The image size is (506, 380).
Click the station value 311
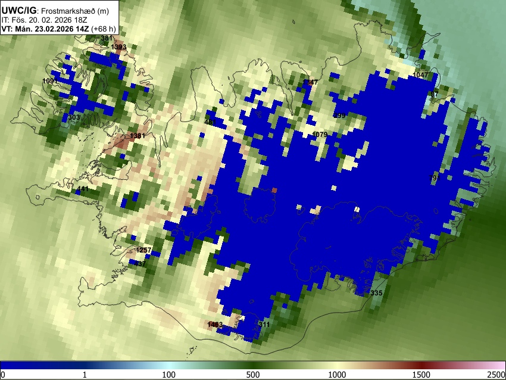coord(264,325)
